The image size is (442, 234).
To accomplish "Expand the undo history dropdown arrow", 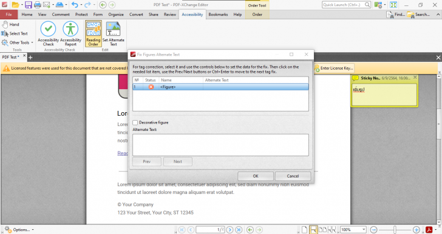I will pyautogui.click(x=81, y=4).
